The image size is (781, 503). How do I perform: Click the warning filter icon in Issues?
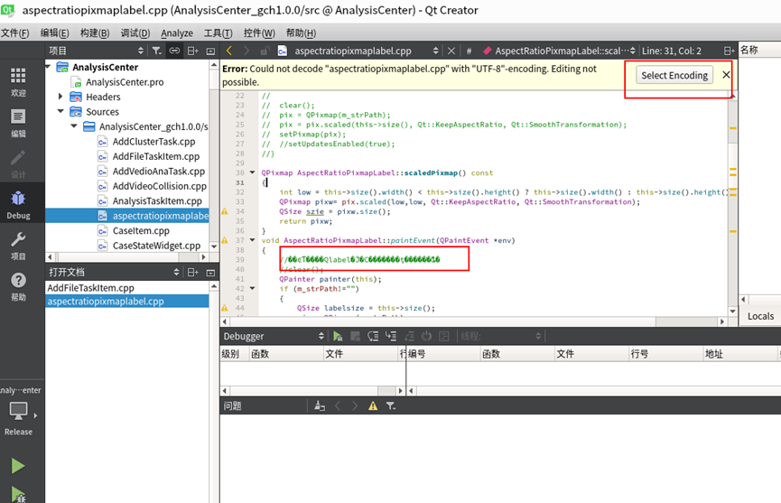(373, 405)
